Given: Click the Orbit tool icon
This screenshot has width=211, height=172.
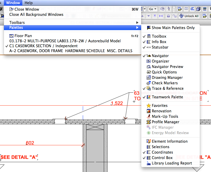Looking at the screenshot, I should click(162, 9).
